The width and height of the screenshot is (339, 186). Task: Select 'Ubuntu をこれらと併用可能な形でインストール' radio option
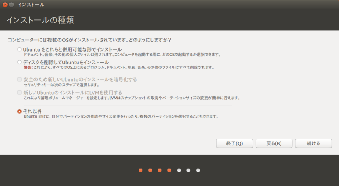pyautogui.click(x=19, y=49)
